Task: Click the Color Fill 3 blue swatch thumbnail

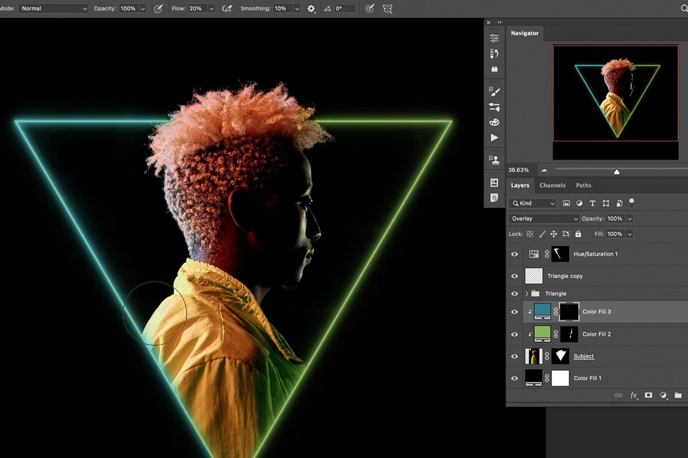Action: click(x=542, y=311)
